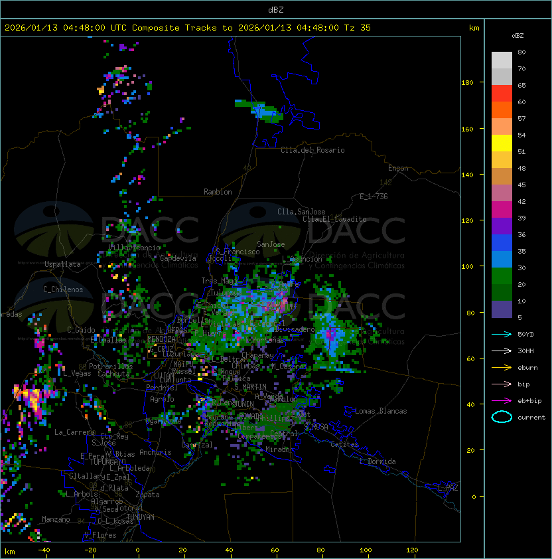Click the 'Catitas' map label
The height and width of the screenshot is (559, 552).
(x=344, y=444)
